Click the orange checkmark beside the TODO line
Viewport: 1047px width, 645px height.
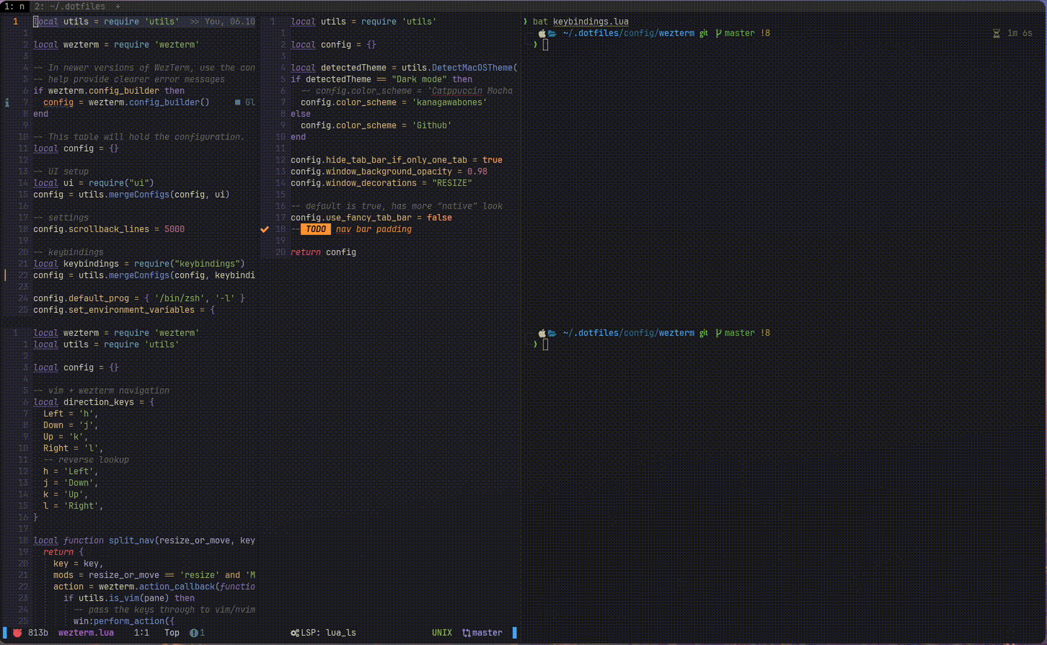[265, 229]
